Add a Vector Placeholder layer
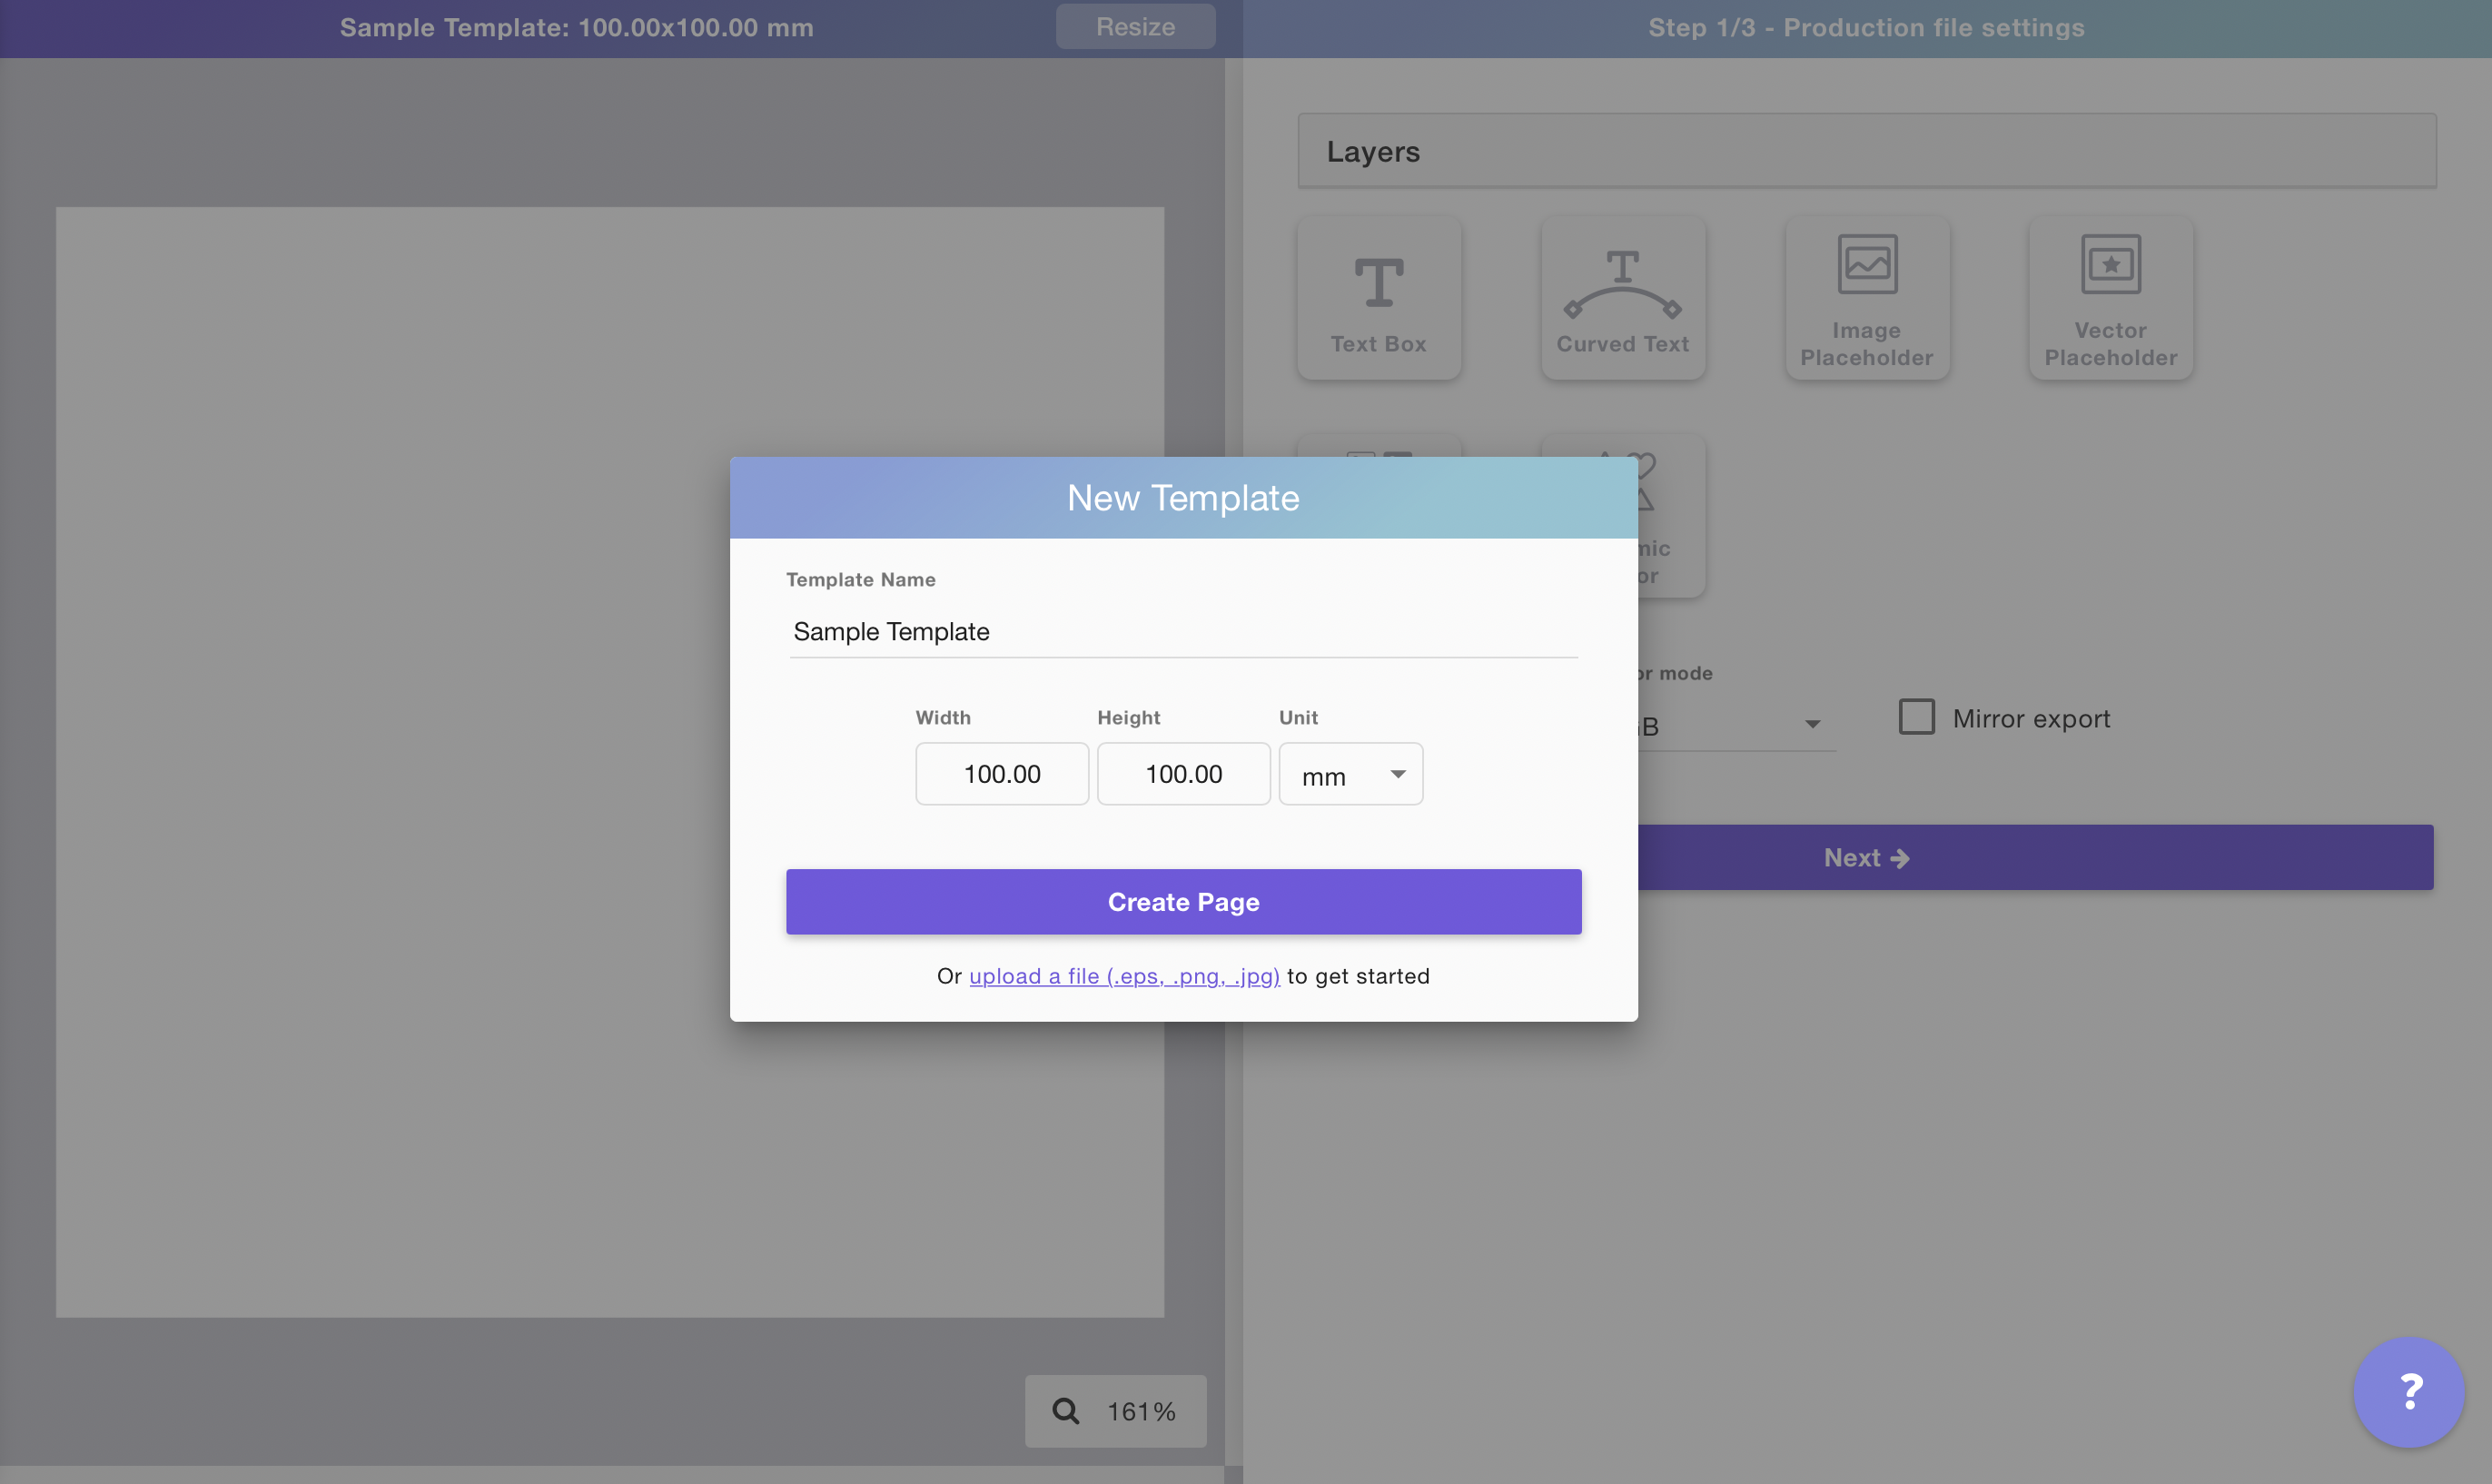 pos(2110,298)
